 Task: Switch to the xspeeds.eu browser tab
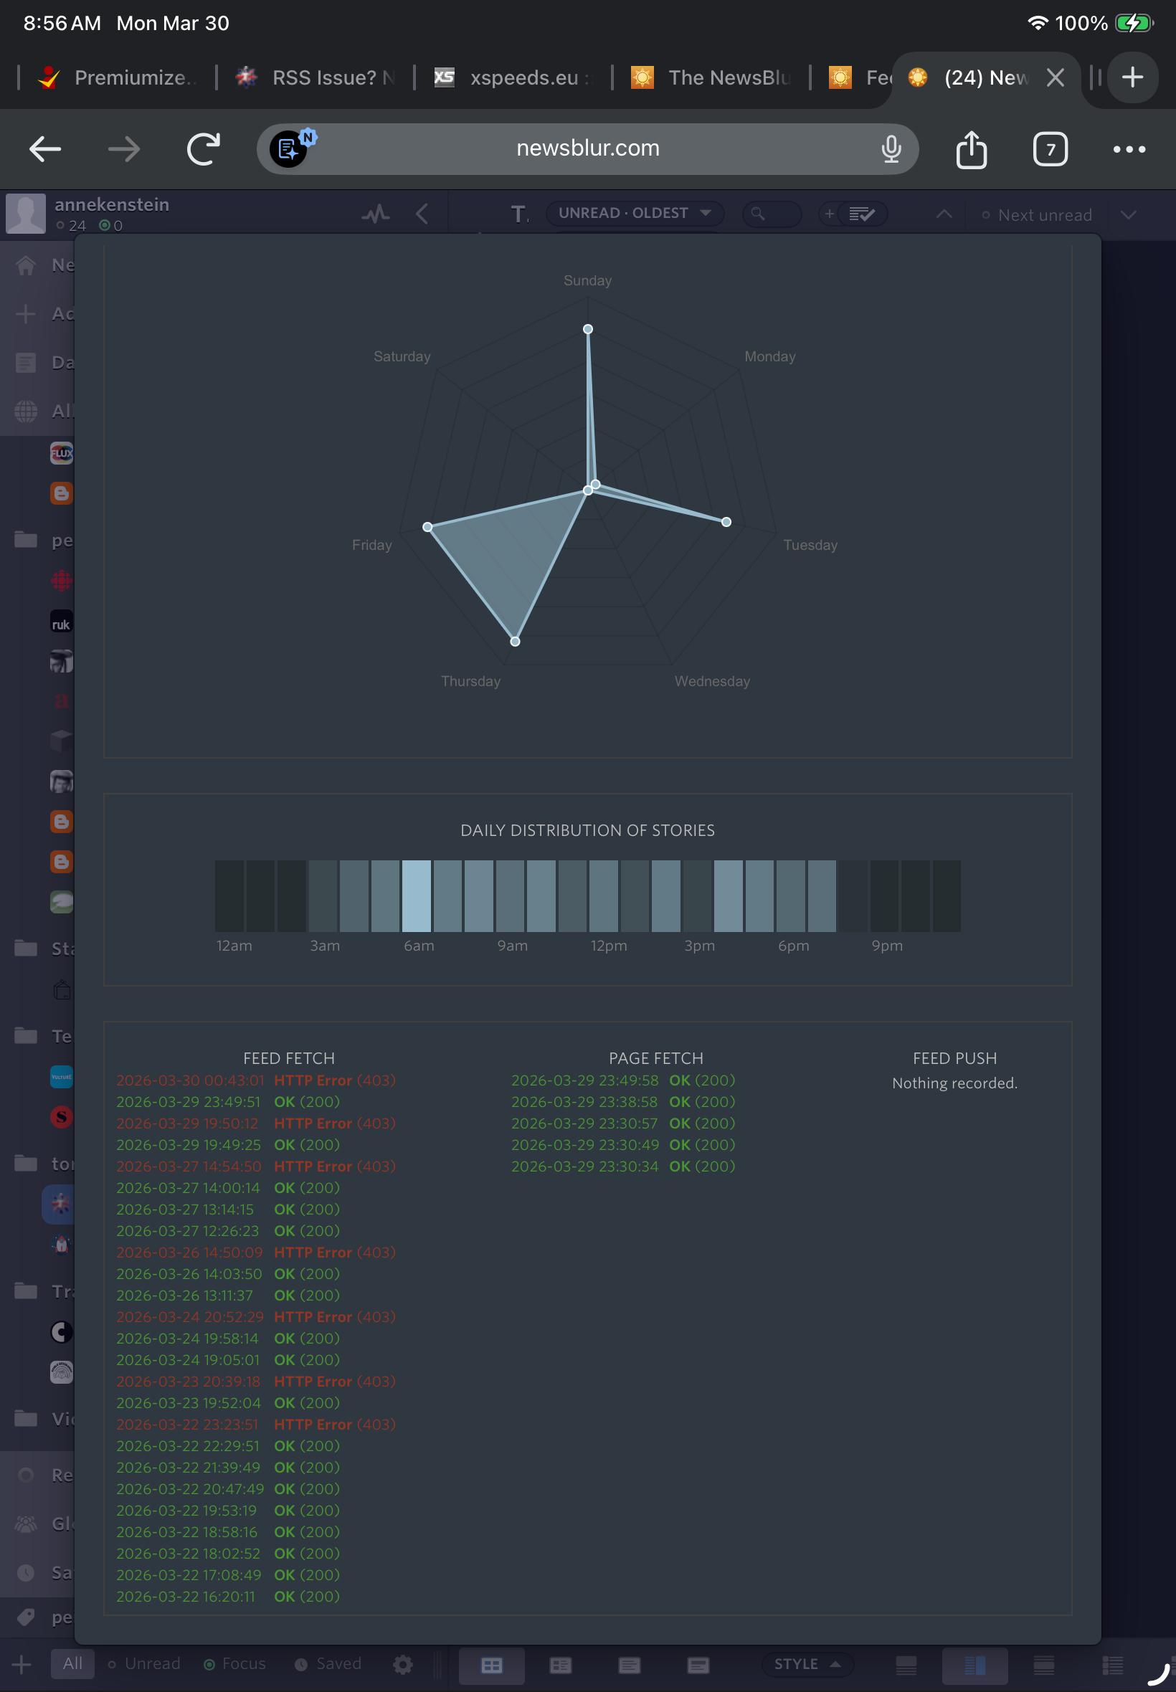click(513, 77)
